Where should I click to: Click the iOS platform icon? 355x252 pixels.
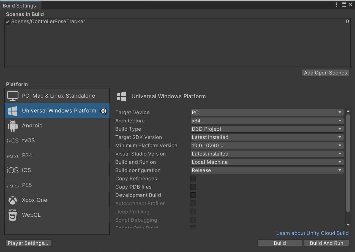click(13, 170)
